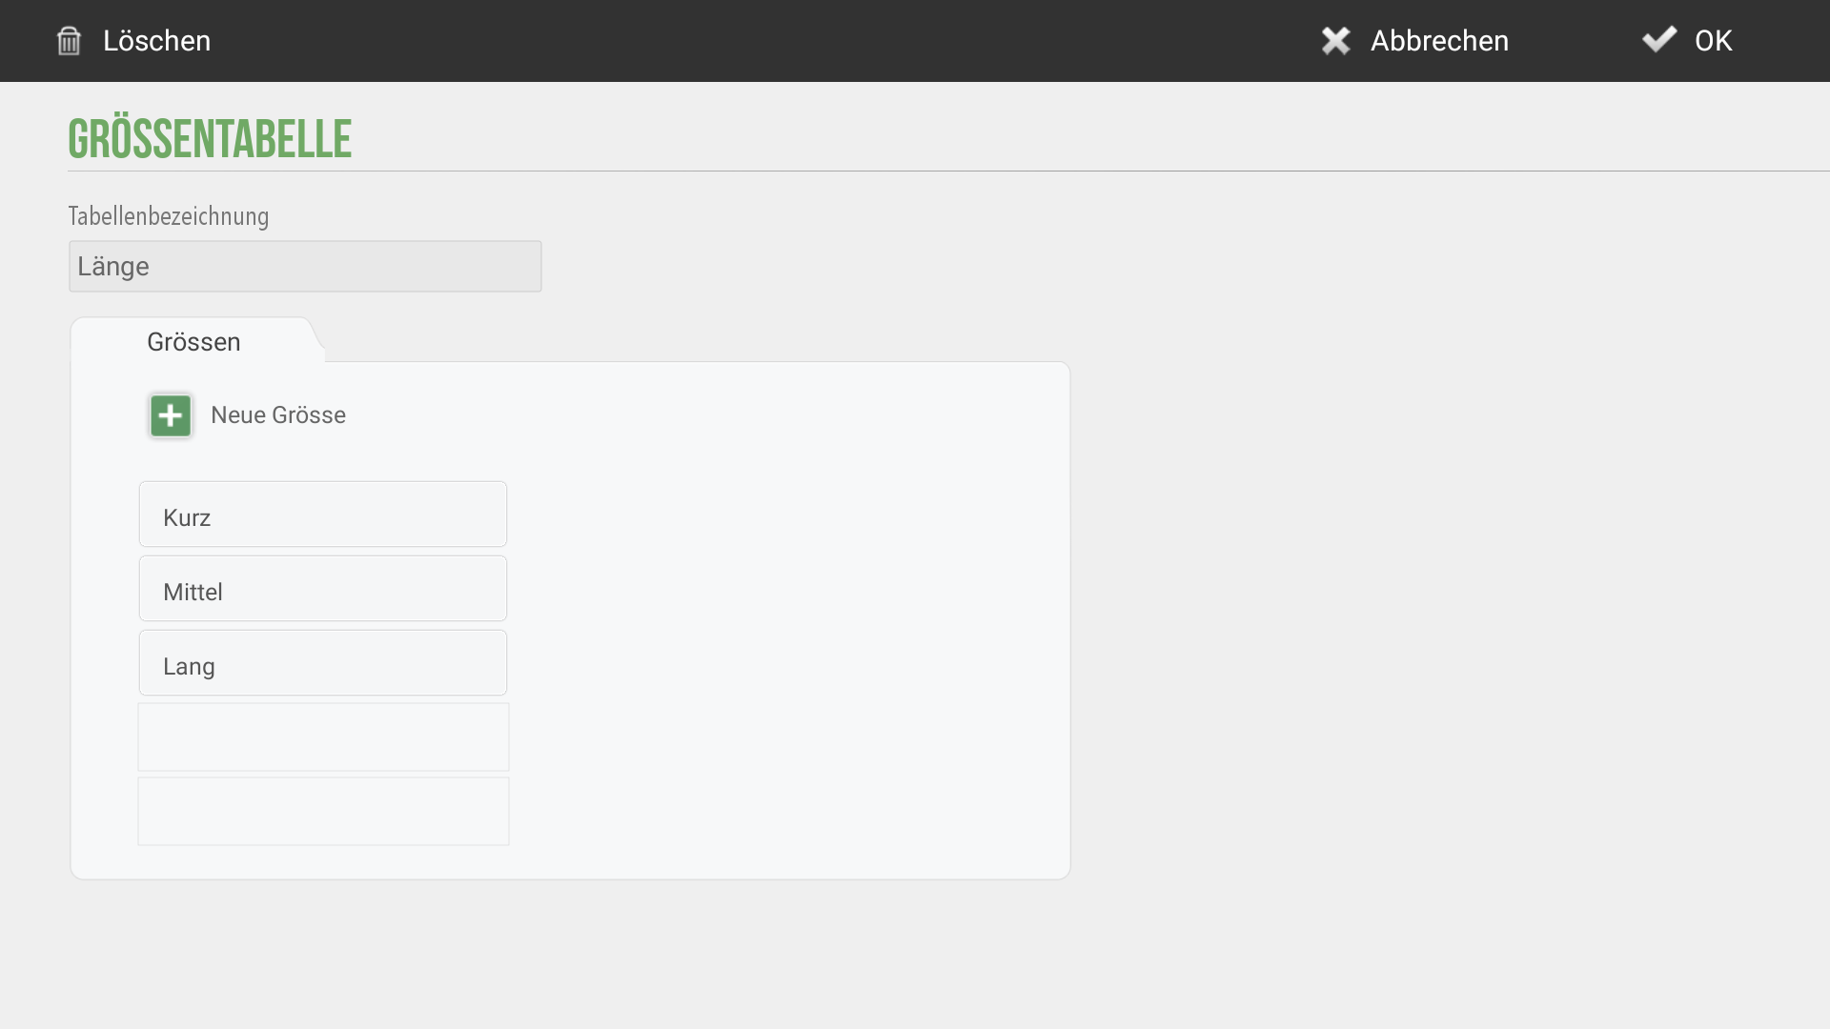Screen dimensions: 1830x1029
Task: Click the Tabellenbezeichnung label
Action: (169, 216)
